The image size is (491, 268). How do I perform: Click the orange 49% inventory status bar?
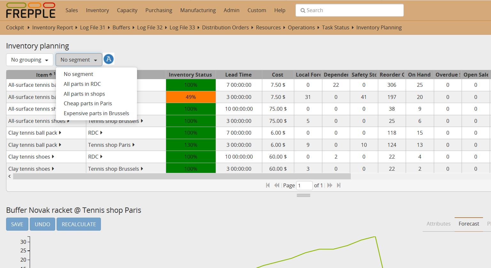click(x=190, y=97)
